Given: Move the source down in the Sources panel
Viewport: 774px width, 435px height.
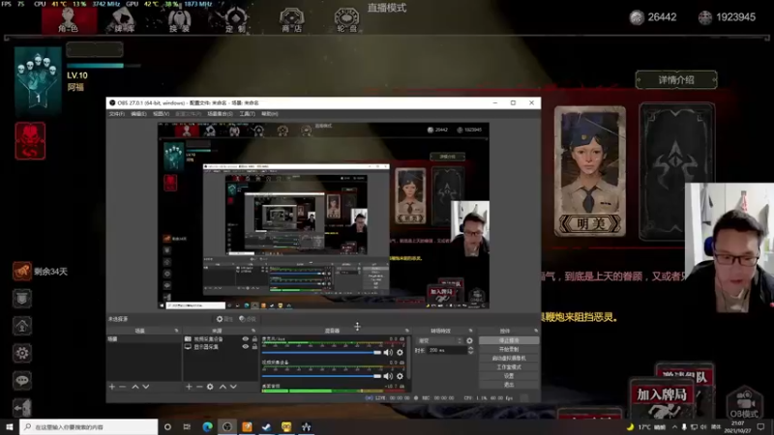Looking at the screenshot, I should point(233,387).
